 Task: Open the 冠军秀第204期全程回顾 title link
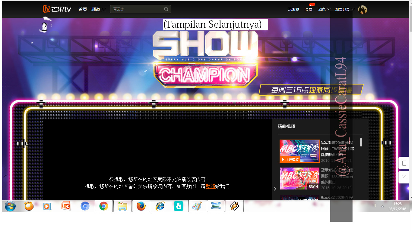pyautogui.click(x=337, y=149)
